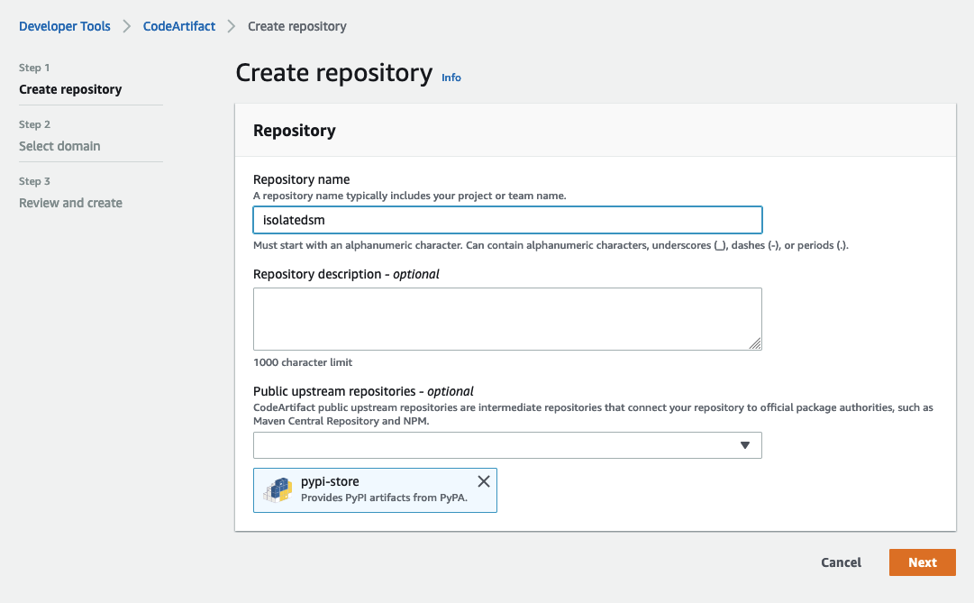Click into the Repository description text area

[x=507, y=319]
